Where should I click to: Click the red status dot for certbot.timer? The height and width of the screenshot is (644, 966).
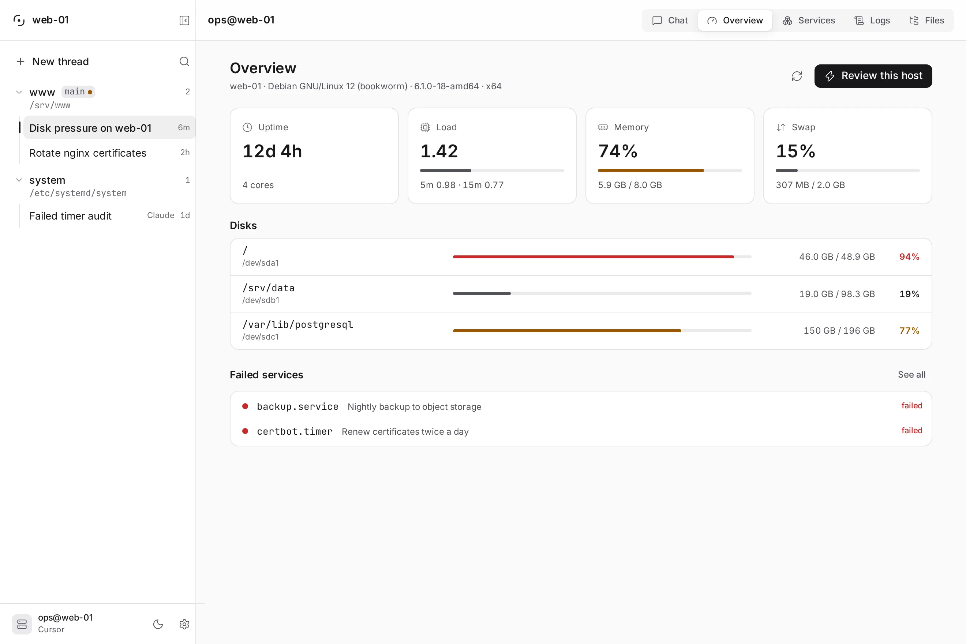245,431
